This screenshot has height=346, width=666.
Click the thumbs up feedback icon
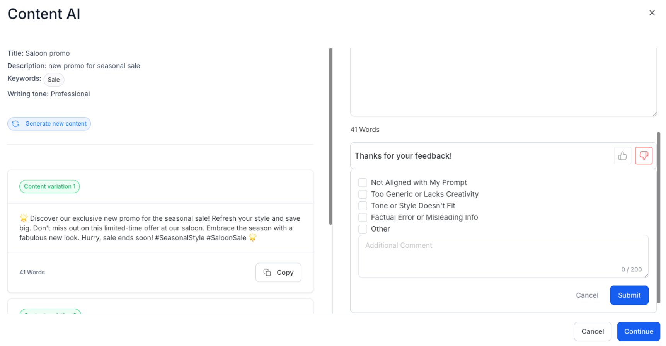[622, 156]
